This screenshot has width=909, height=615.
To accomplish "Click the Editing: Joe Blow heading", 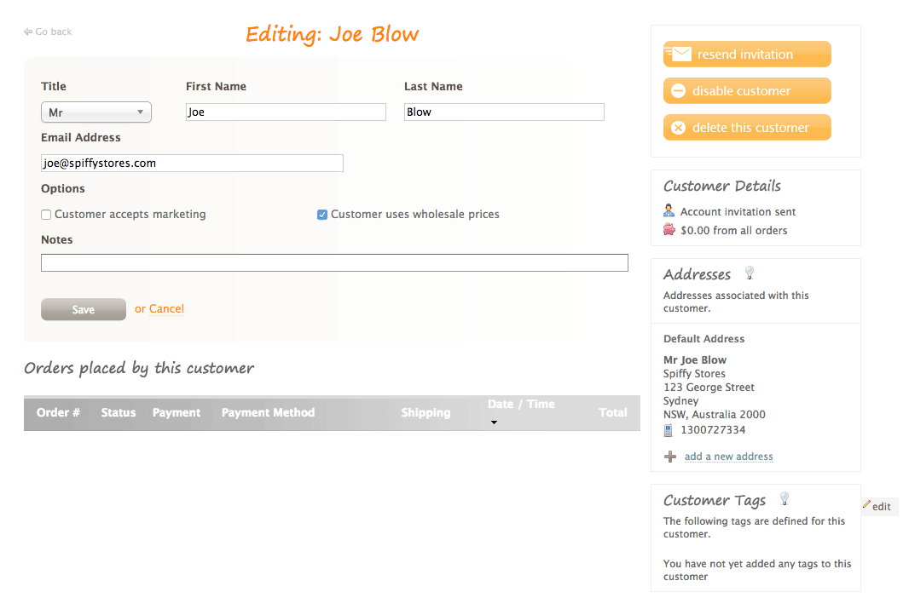I will click(x=333, y=35).
